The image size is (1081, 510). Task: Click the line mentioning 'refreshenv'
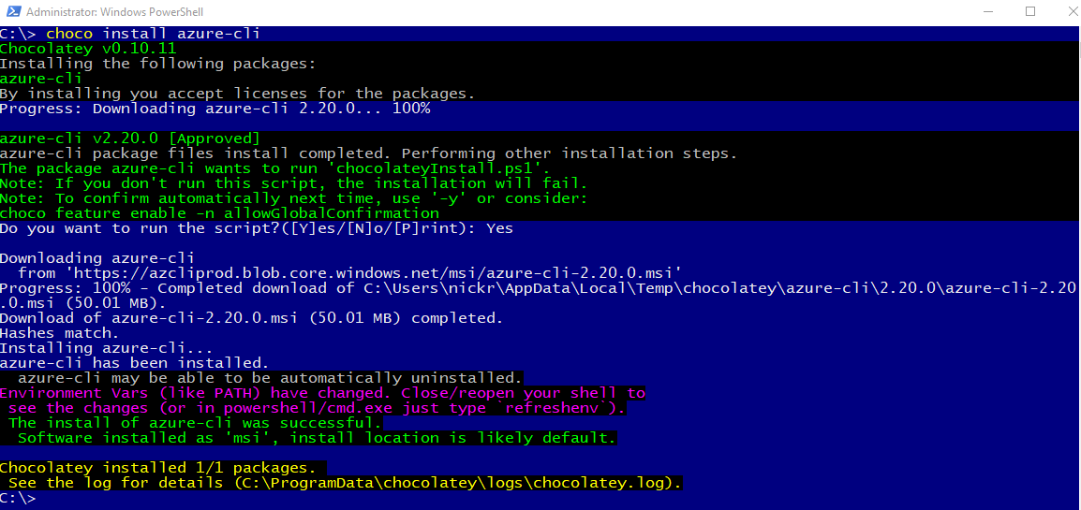(318, 408)
